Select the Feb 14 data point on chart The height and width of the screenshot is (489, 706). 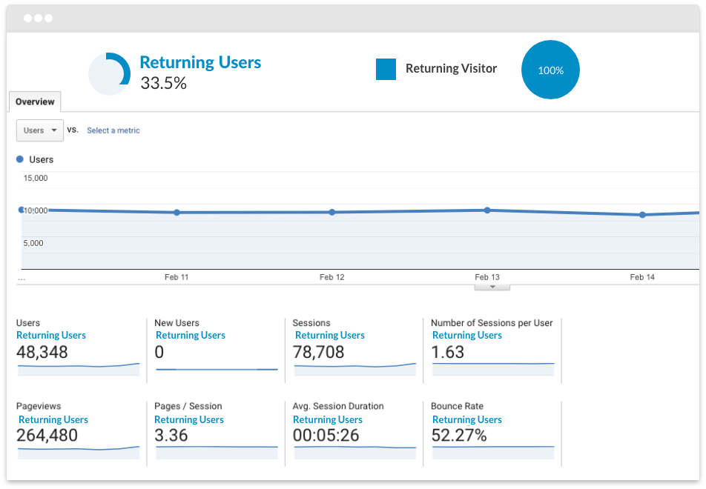[641, 214]
